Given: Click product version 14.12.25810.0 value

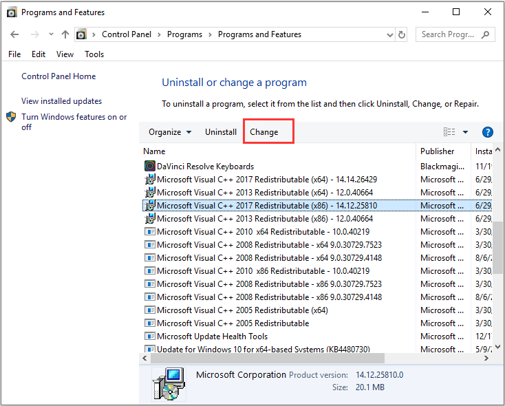Looking at the screenshot, I should 379,375.
